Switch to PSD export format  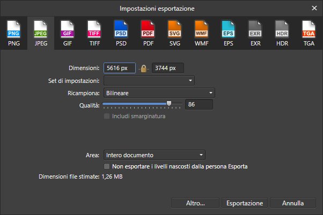(121, 33)
